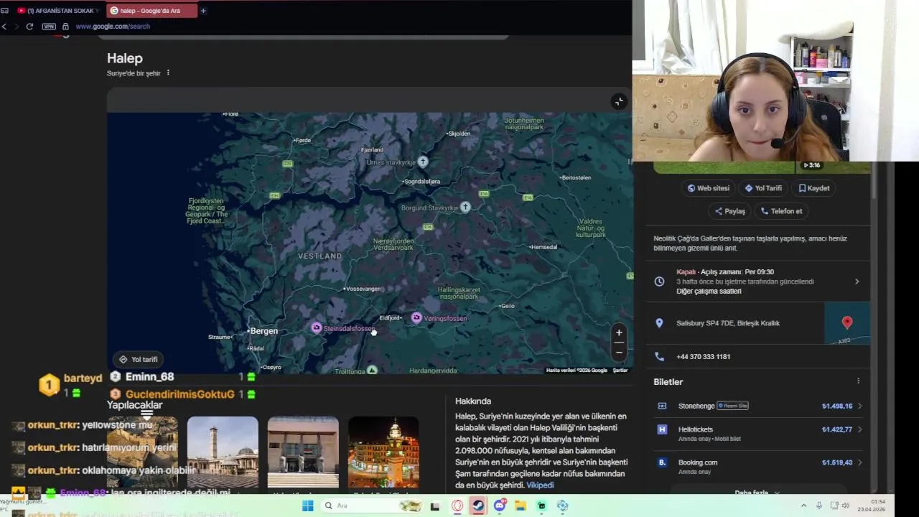Image resolution: width=919 pixels, height=517 pixels.
Task: Open the Vikipedi link in Hakkında
Action: tap(540, 485)
